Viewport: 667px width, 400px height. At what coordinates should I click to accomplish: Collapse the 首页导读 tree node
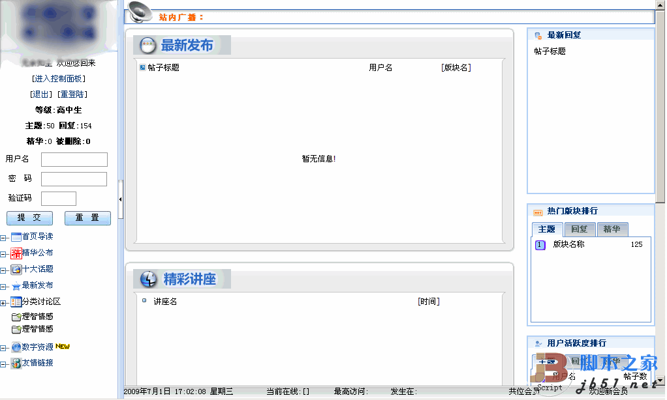[4, 237]
